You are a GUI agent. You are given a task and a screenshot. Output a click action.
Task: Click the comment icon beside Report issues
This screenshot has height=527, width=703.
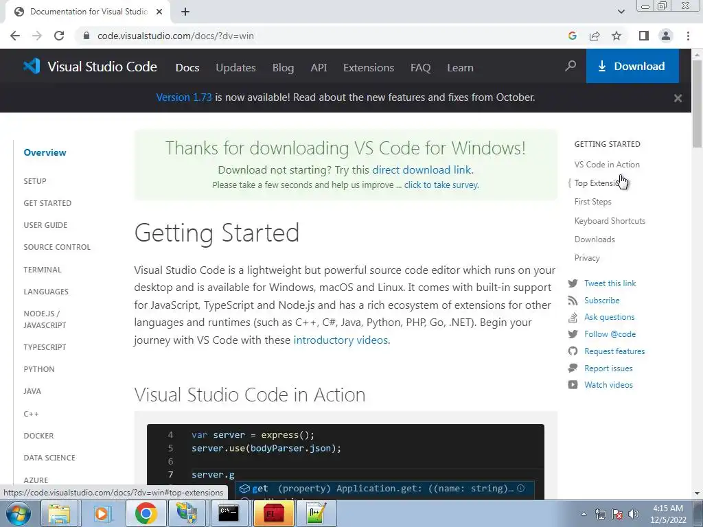click(x=573, y=368)
